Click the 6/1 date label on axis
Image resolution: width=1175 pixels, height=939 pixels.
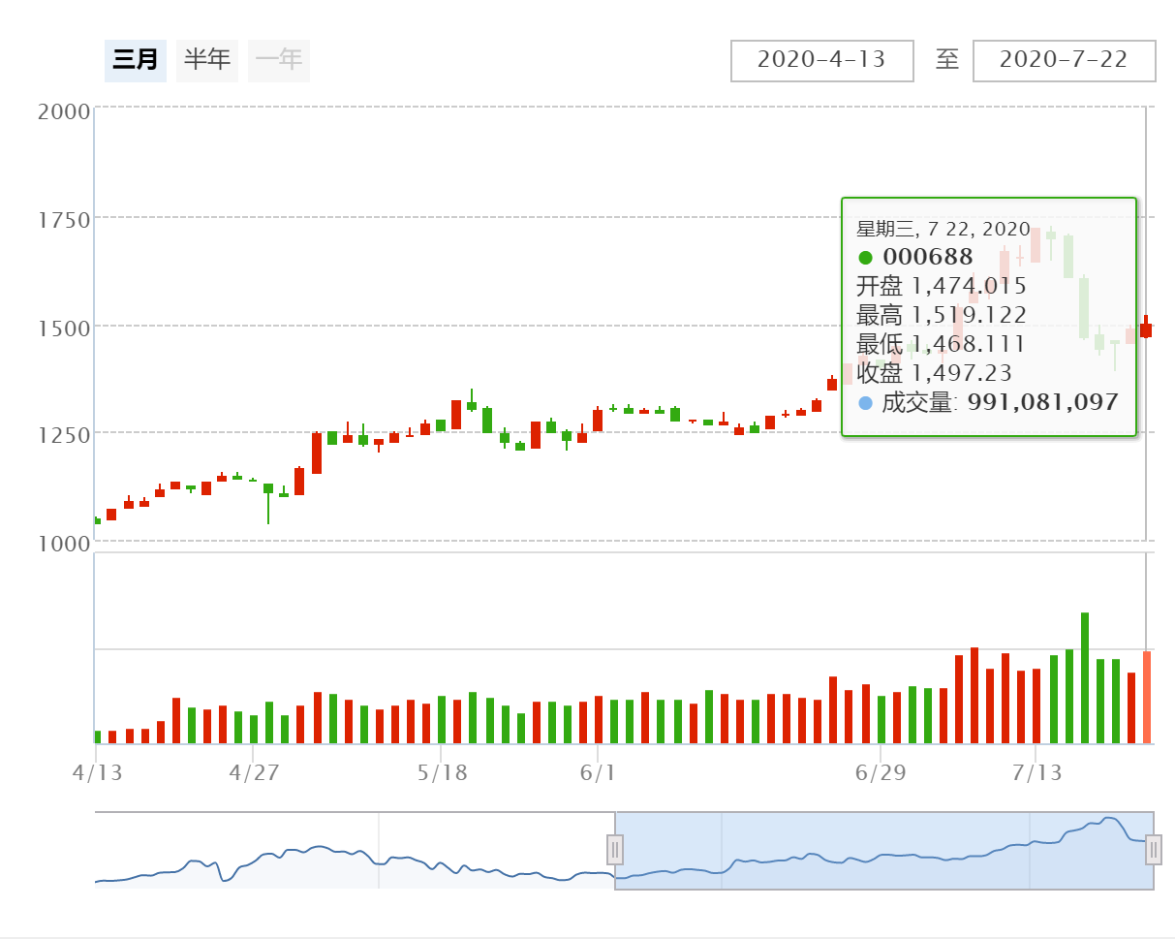pos(598,773)
